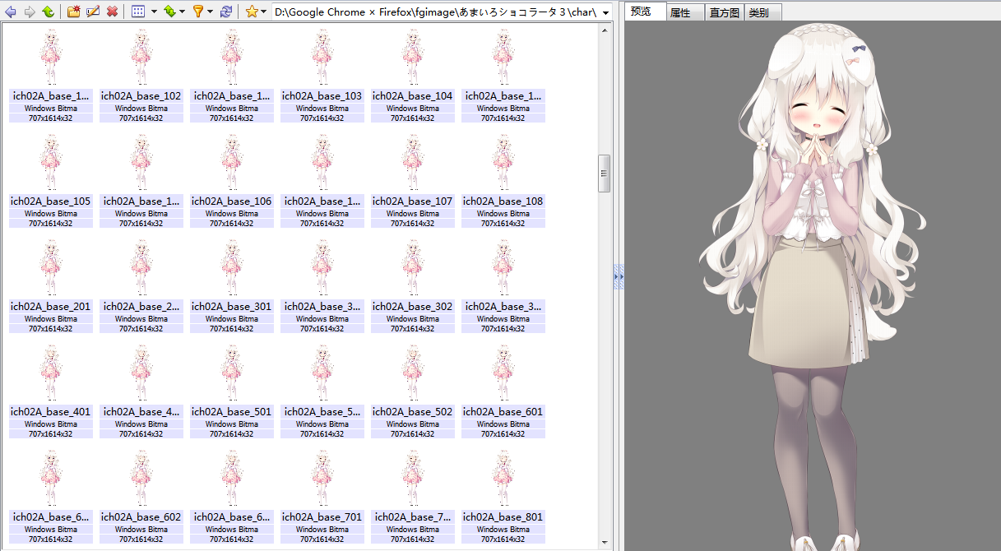Go back to the previous folder

[x=11, y=12]
